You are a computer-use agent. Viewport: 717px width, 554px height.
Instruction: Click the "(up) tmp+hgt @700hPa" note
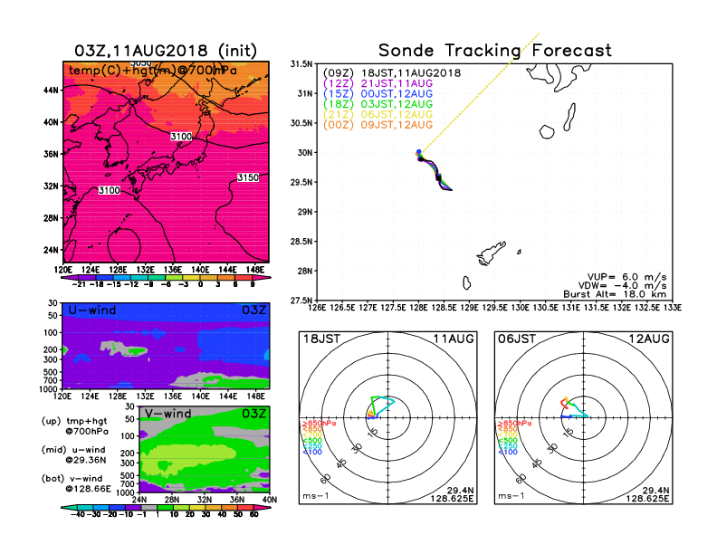tap(75, 426)
